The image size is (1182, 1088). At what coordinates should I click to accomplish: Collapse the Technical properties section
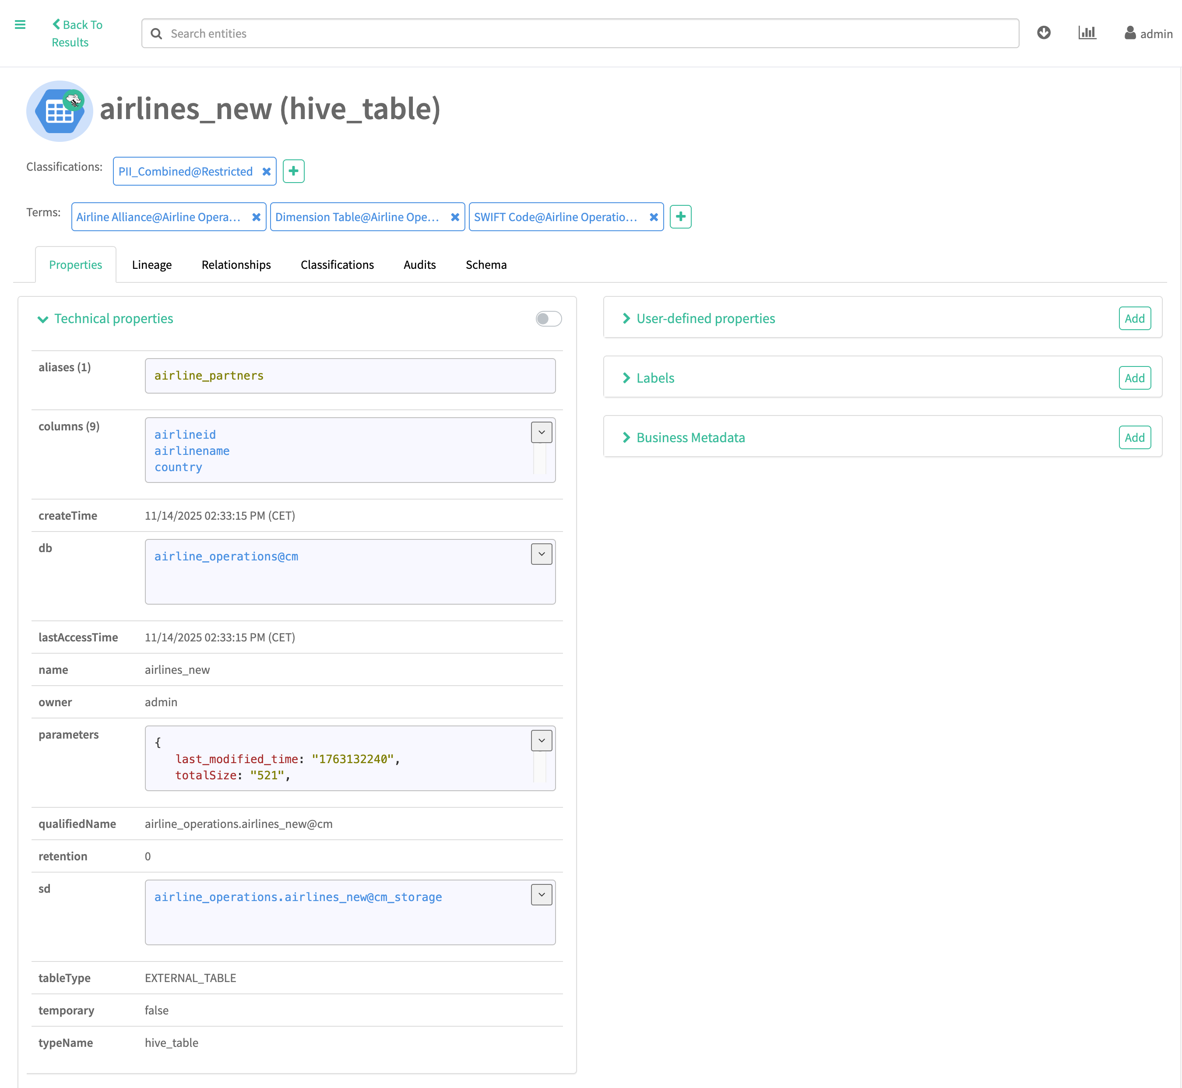point(43,319)
